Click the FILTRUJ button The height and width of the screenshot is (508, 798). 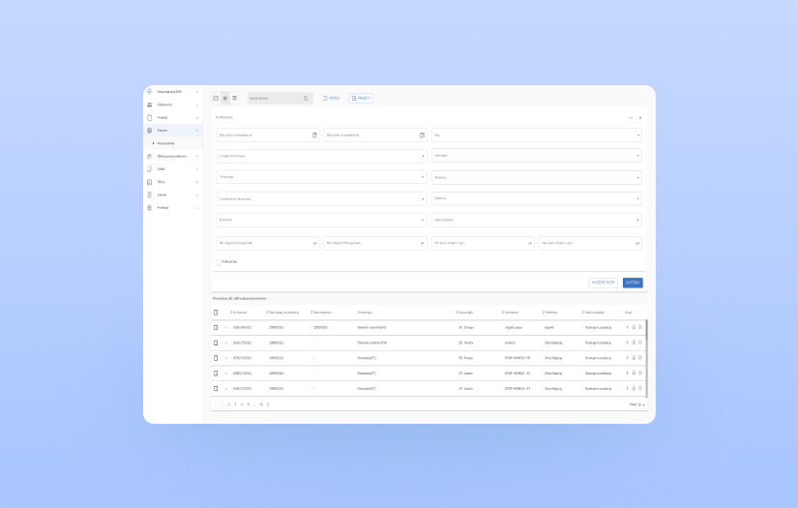[332, 99]
